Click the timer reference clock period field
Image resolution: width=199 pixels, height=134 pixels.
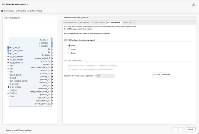tap(105, 76)
